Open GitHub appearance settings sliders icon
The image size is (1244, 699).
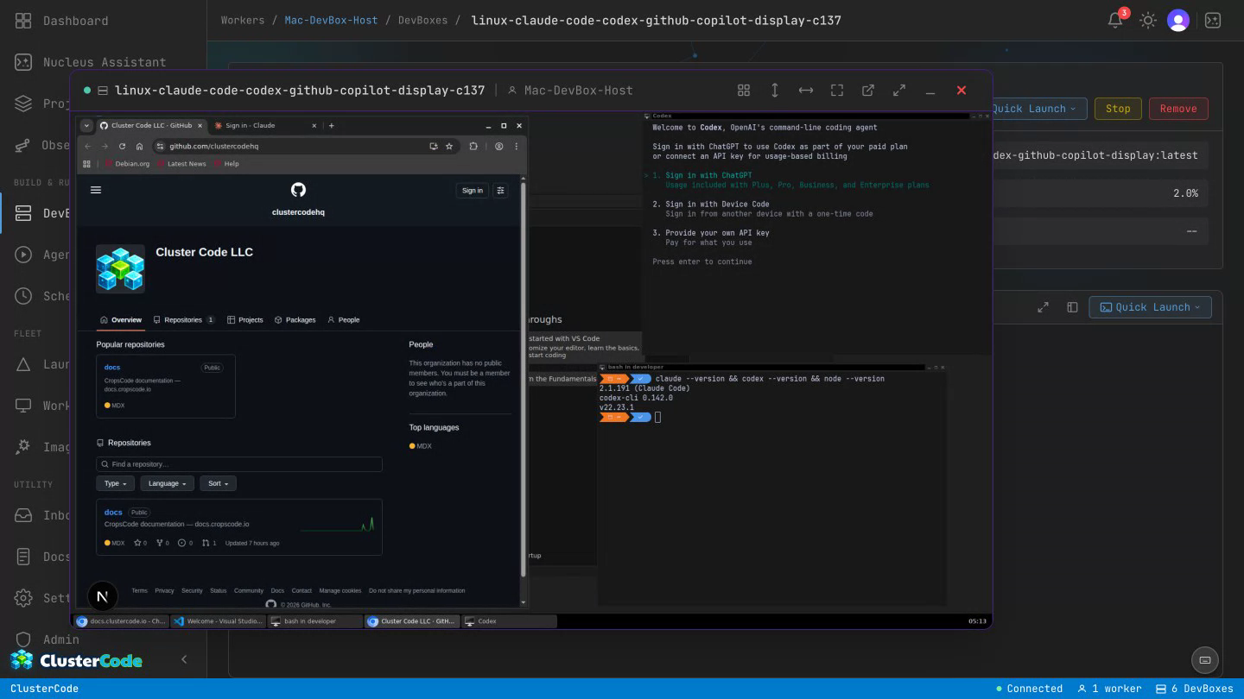[500, 191]
